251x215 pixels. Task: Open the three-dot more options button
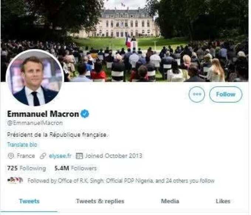(197, 94)
